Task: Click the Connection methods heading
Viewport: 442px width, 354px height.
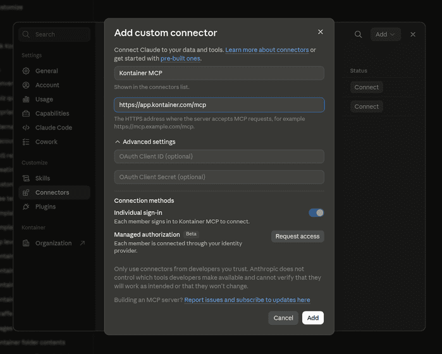Action: [144, 200]
